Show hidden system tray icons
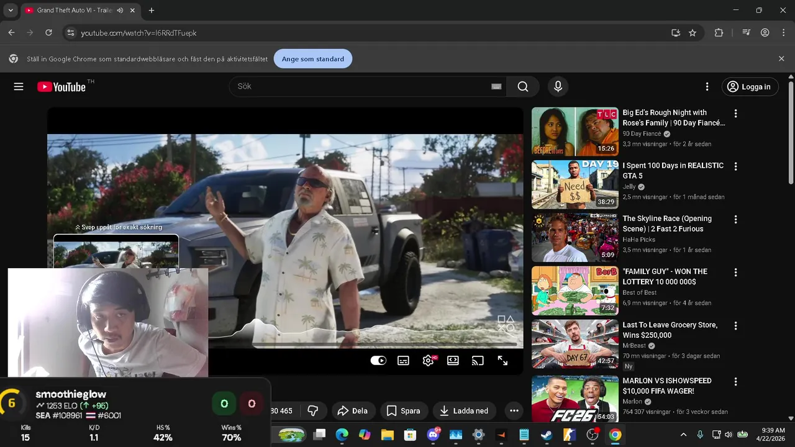This screenshot has width=795, height=447. coord(684,435)
